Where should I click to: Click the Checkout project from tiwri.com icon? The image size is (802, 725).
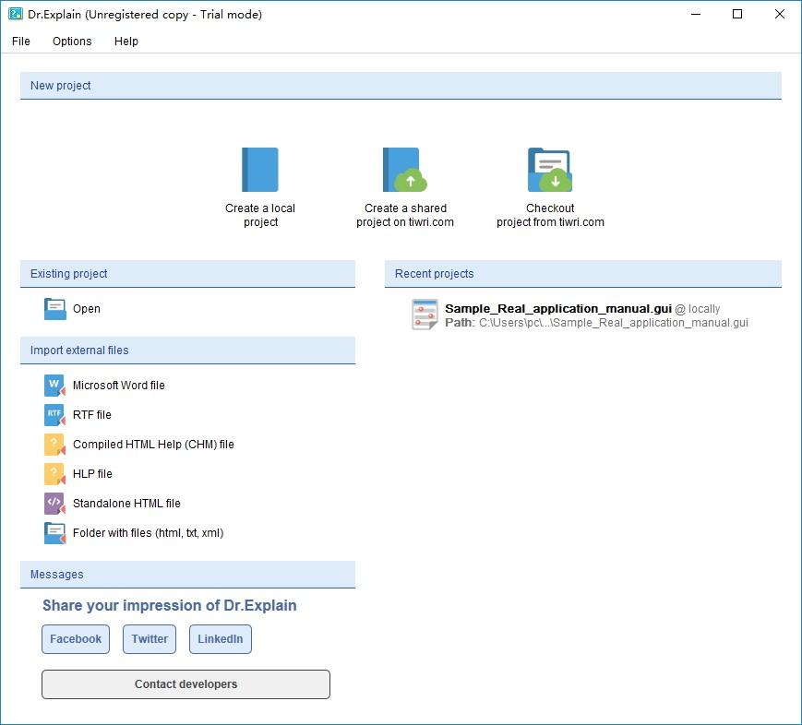pos(550,170)
